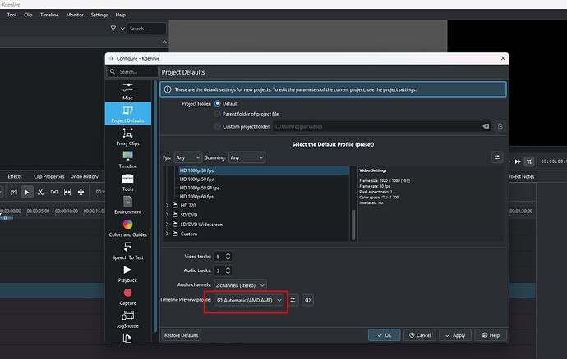Screen dimensions: 567x359
Task: Select the razor cut tool
Action: [x=40, y=192]
